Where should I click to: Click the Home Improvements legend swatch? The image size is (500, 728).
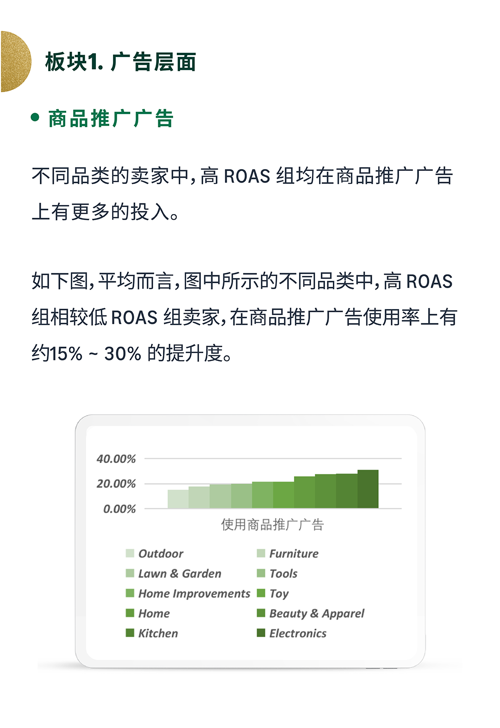coord(130,593)
